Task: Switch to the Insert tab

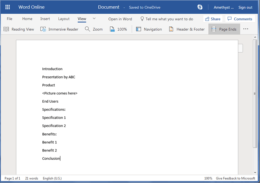Action: point(45,19)
